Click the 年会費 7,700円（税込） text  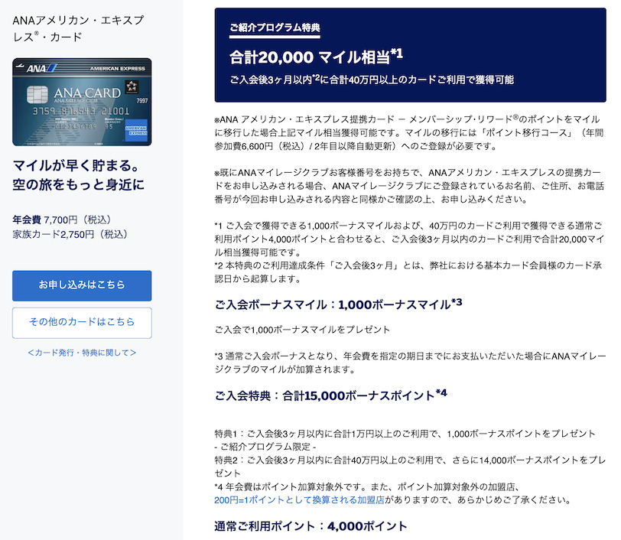tap(62, 220)
